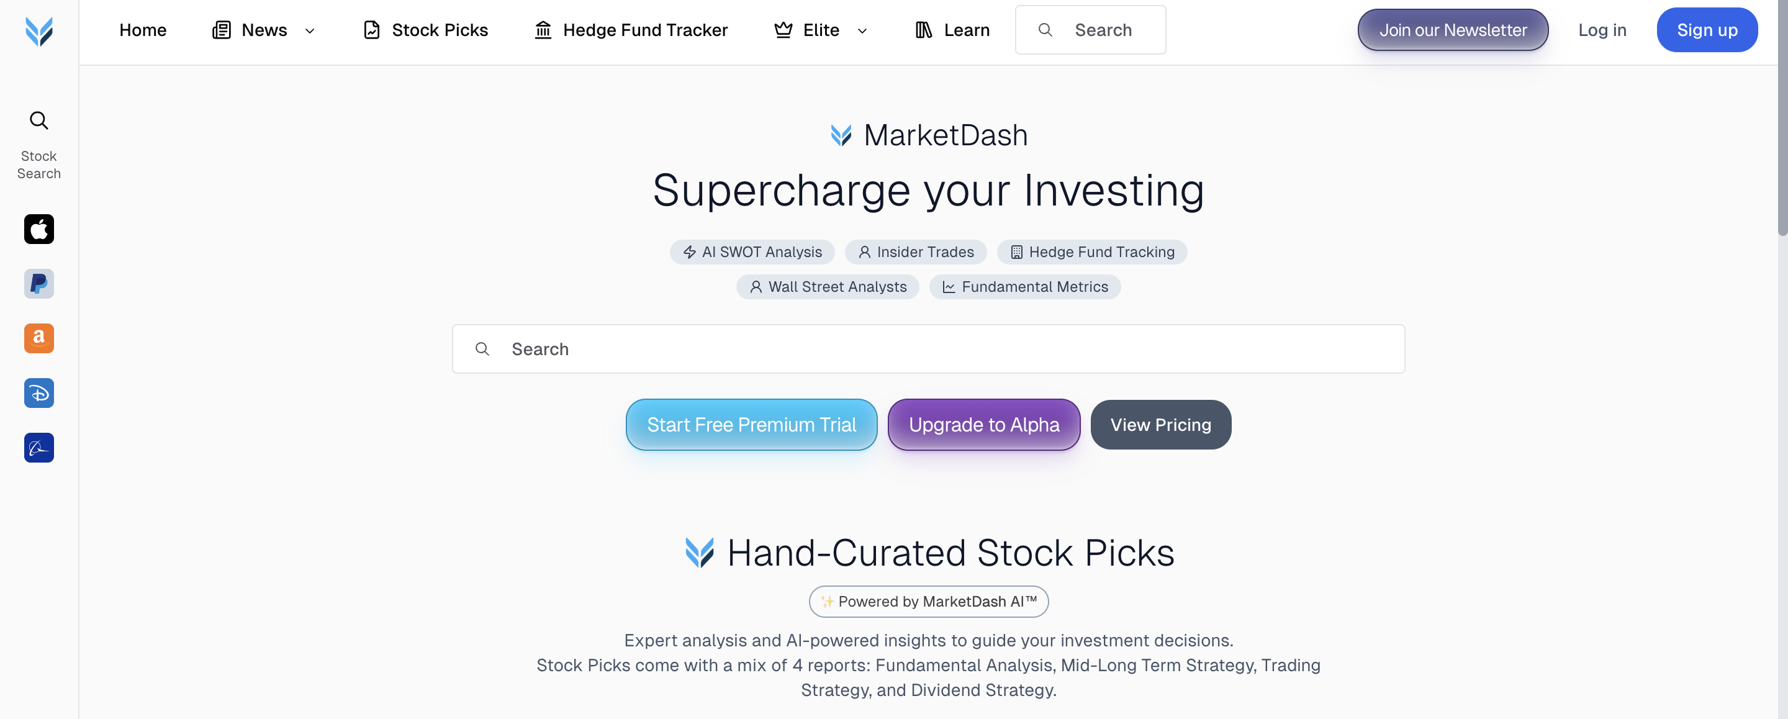Click the Hedge Fund Tracker bank icon
The image size is (1788, 719).
tap(543, 30)
